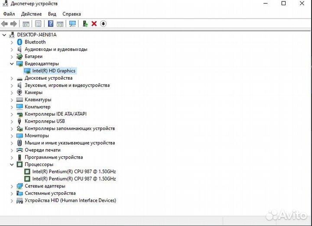Click the red X Uninstall device icon
The height and width of the screenshot is (226, 312).
click(x=94, y=24)
